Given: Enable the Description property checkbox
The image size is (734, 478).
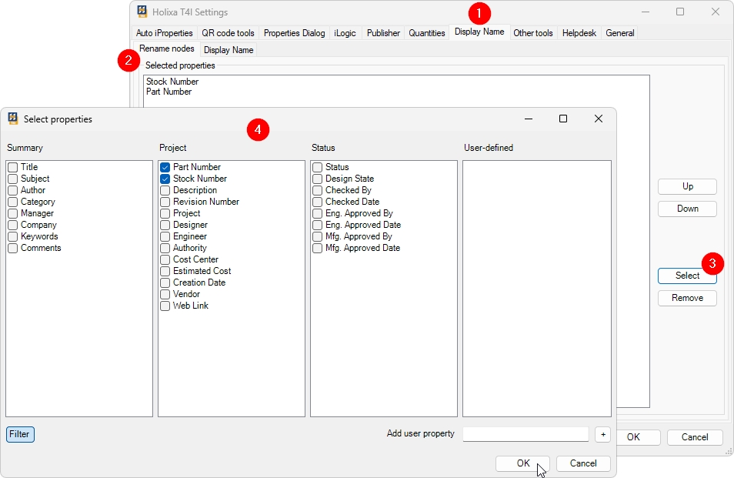Looking at the screenshot, I should coord(165,190).
